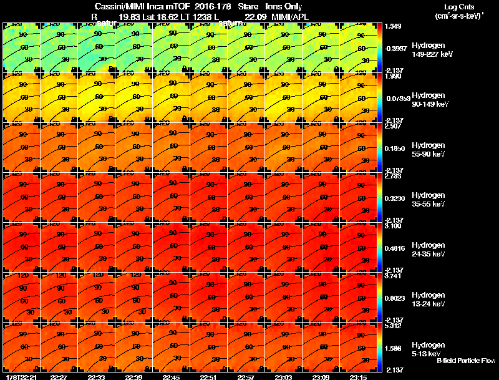The image size is (499, 380).
Task: Click the MIMI/APL text in header
Action: [x=290, y=17]
